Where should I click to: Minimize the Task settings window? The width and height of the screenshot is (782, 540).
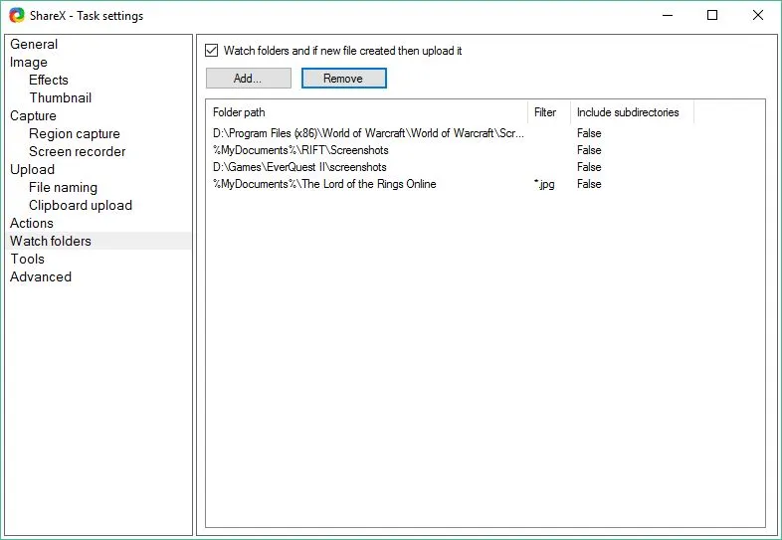coord(668,16)
